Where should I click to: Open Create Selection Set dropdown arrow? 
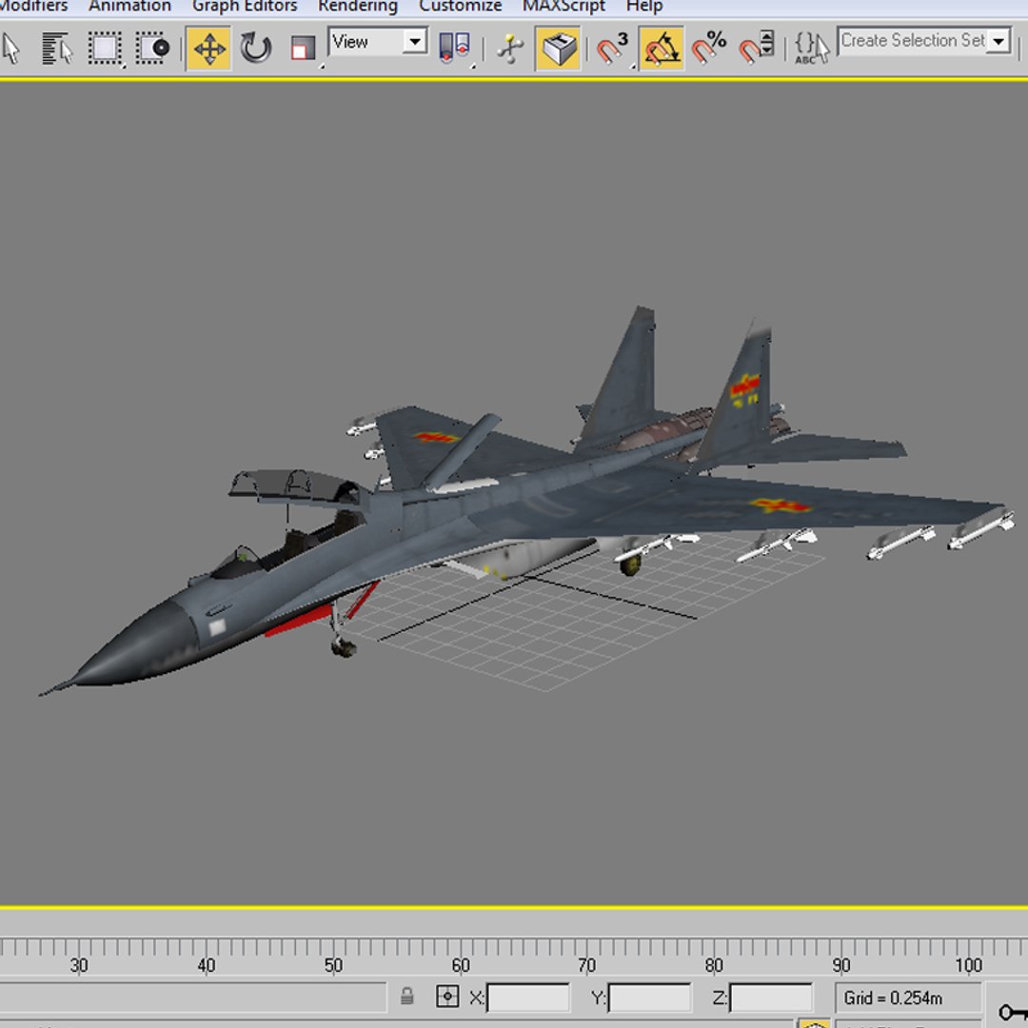(998, 41)
